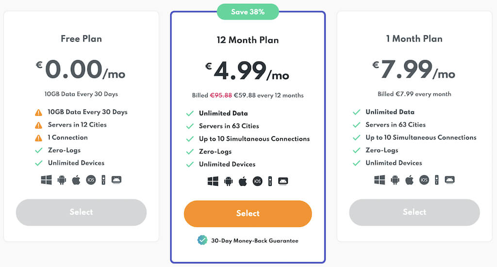Click iOS icon in the 12 Month Plan
This screenshot has height=267, width=497.
(x=257, y=182)
